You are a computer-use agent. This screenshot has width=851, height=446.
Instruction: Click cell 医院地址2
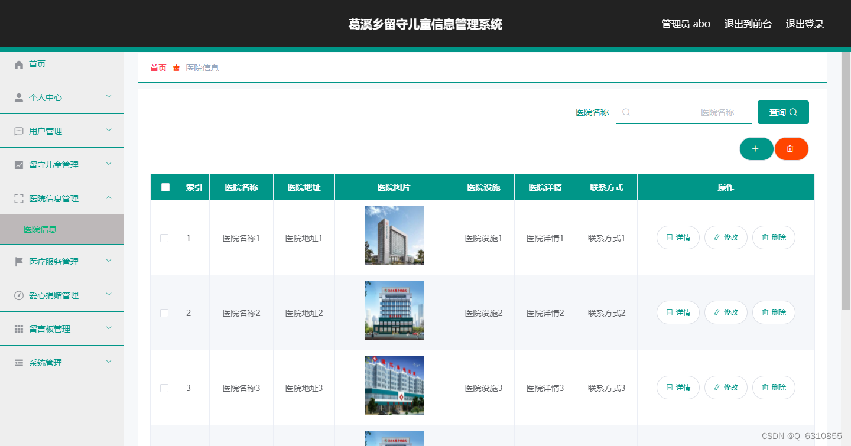tap(304, 313)
